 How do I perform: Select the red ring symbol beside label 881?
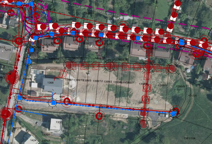pyautogui.click(x=80, y=39)
